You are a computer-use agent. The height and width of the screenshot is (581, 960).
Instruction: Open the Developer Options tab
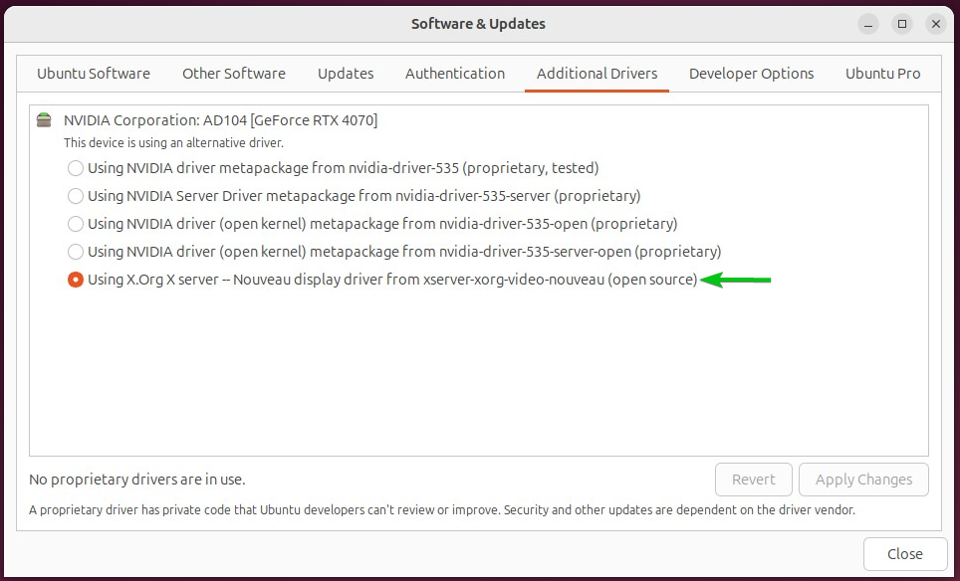pyautogui.click(x=751, y=74)
